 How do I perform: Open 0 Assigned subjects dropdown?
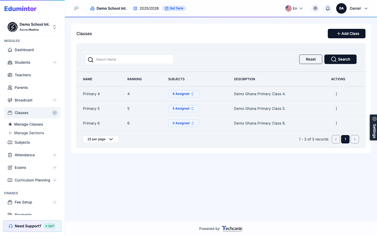[184, 123]
